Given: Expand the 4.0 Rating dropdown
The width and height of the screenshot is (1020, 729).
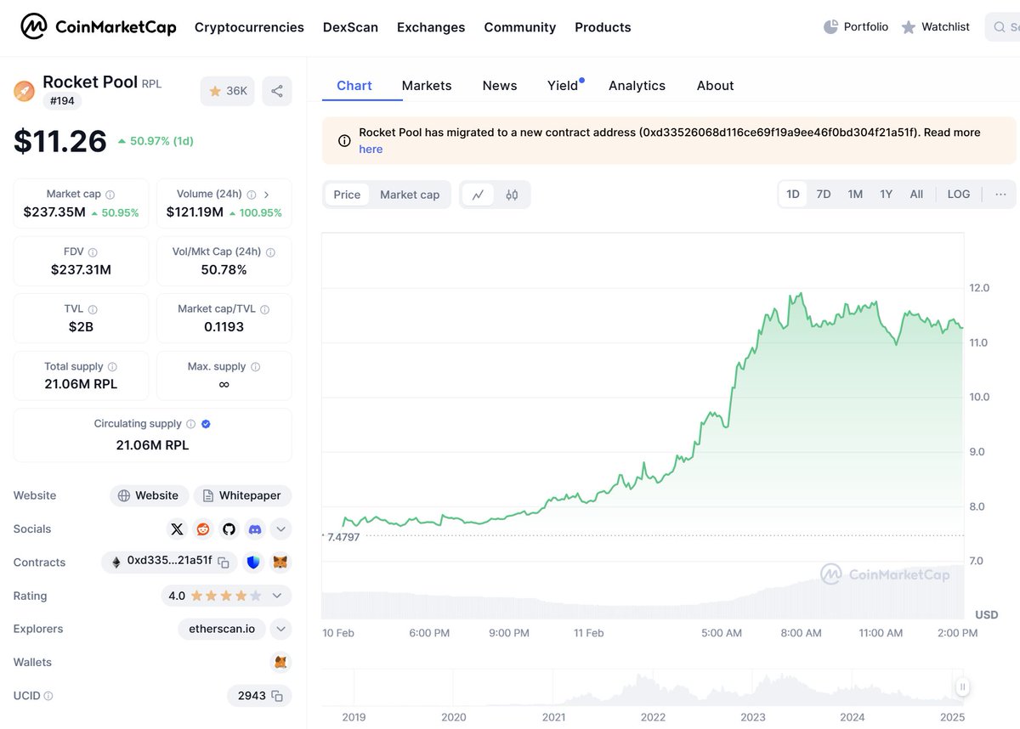Looking at the screenshot, I should click(277, 596).
